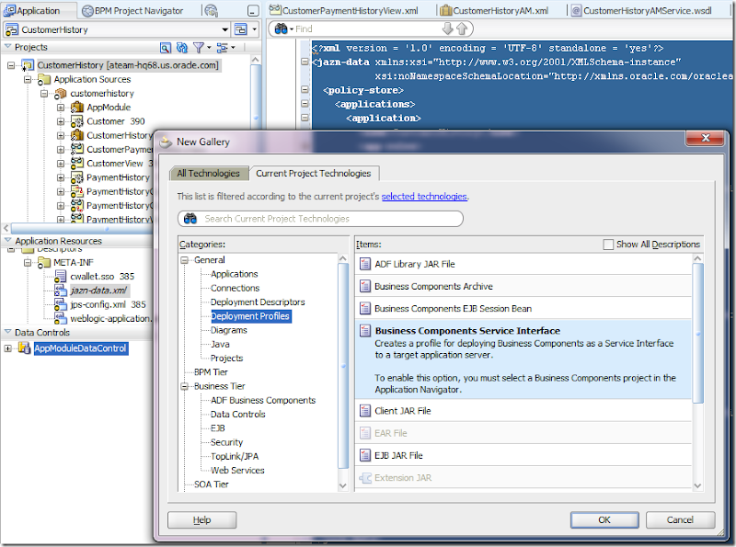Follow the 'selected technologies' link

[x=424, y=197]
